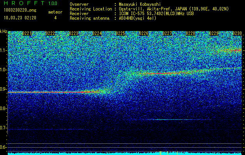Click the Receiving Location label
Image resolution: width=245 pixels, height=155 pixels.
pyautogui.click(x=91, y=9)
